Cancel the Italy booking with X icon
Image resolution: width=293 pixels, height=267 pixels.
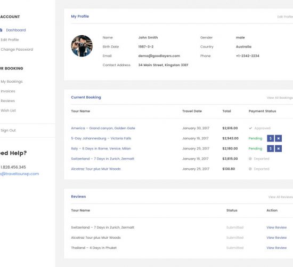pyautogui.click(x=278, y=148)
